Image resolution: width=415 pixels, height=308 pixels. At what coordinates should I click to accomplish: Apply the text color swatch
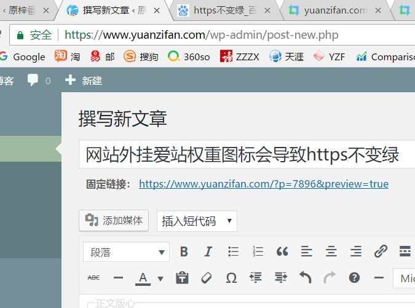143,278
